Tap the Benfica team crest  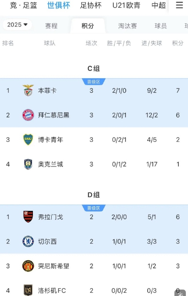coord(28,90)
